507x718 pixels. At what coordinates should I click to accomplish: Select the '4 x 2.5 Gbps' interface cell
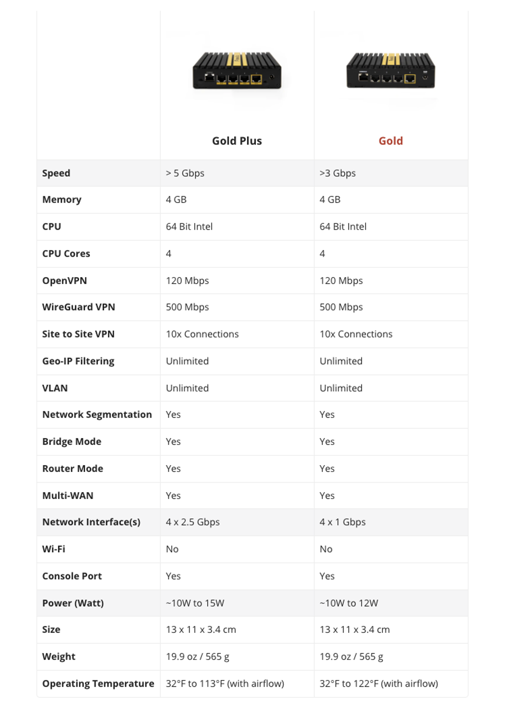192,522
